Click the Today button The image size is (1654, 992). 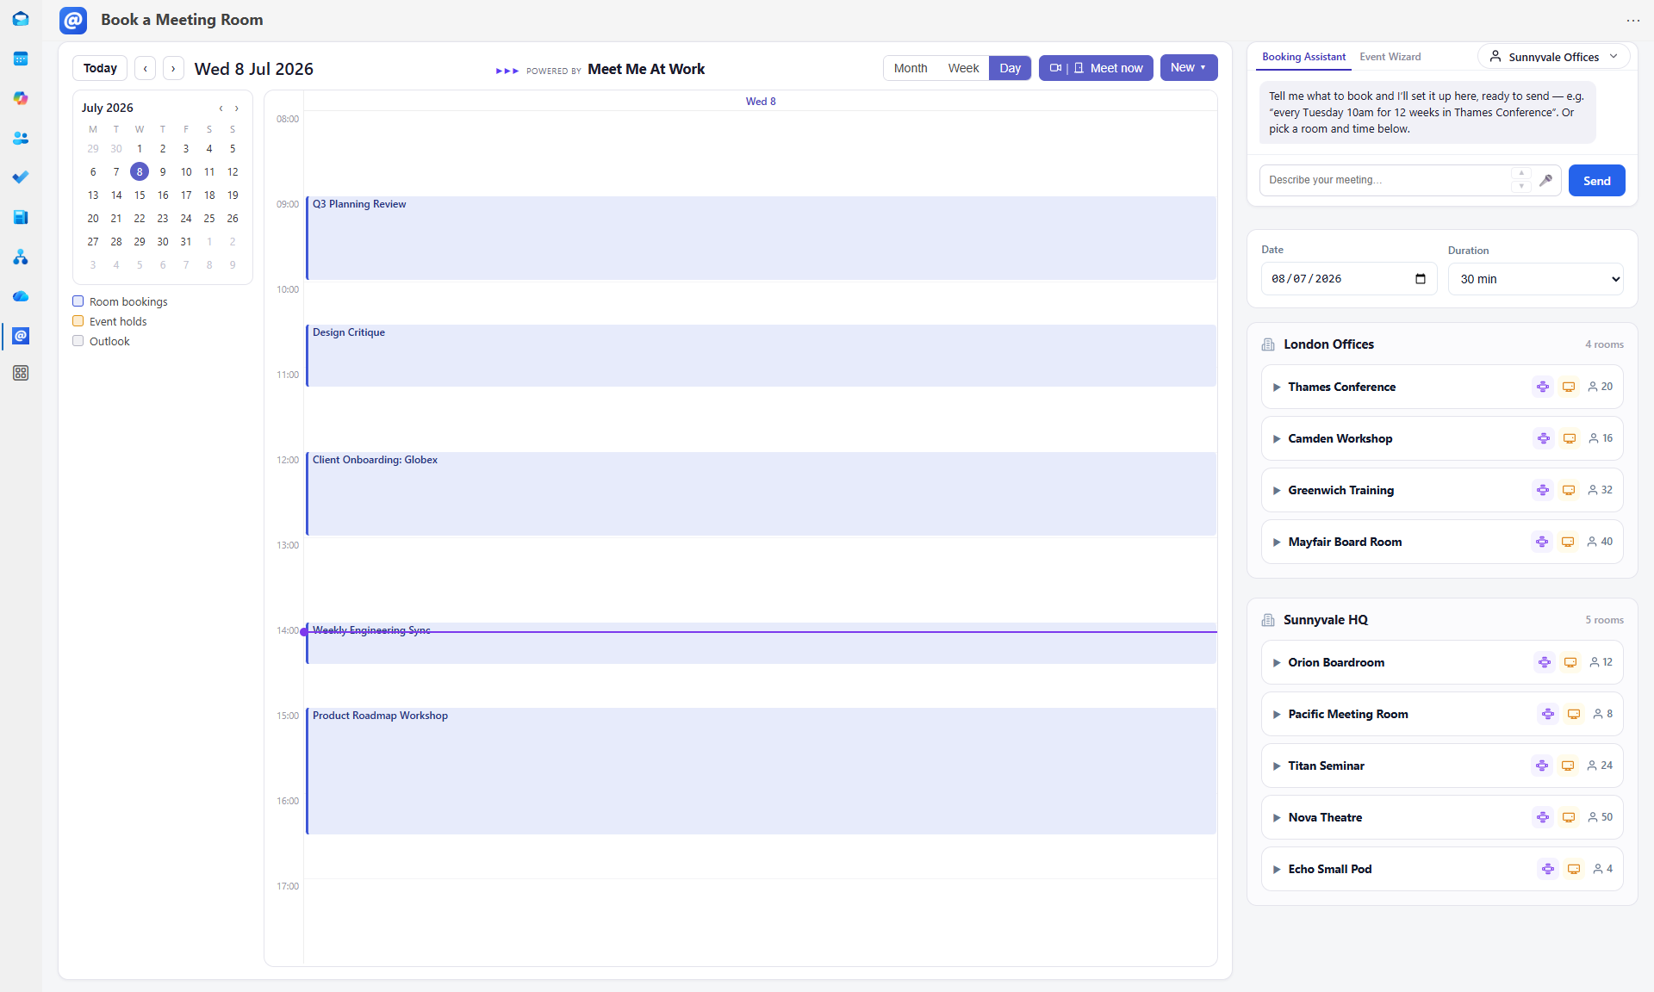pos(100,68)
